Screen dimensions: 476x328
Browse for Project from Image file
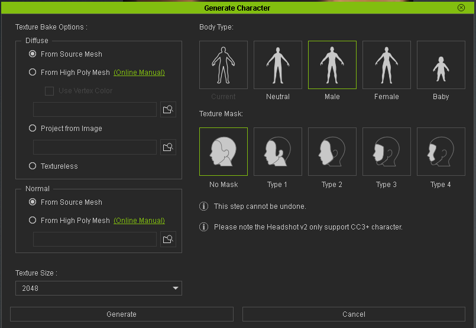[x=168, y=147]
